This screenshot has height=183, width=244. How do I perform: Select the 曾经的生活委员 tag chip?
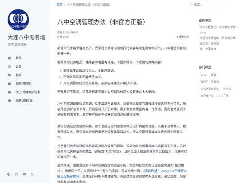point(210,82)
